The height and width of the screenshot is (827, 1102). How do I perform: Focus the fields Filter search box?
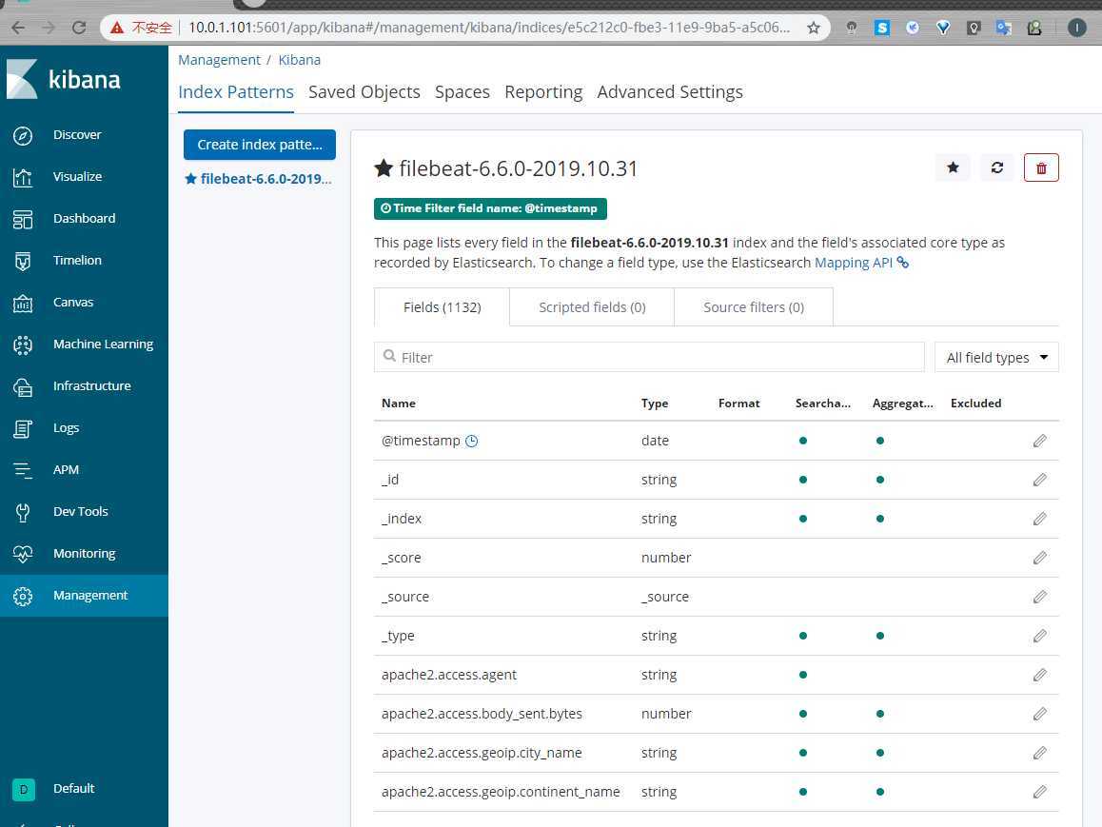tap(649, 357)
